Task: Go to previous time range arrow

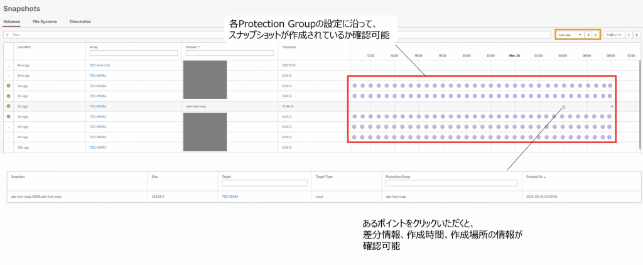Action: click(x=588, y=35)
